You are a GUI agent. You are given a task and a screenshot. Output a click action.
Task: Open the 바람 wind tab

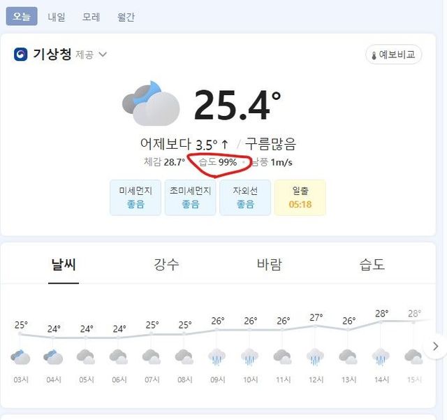tap(270, 264)
